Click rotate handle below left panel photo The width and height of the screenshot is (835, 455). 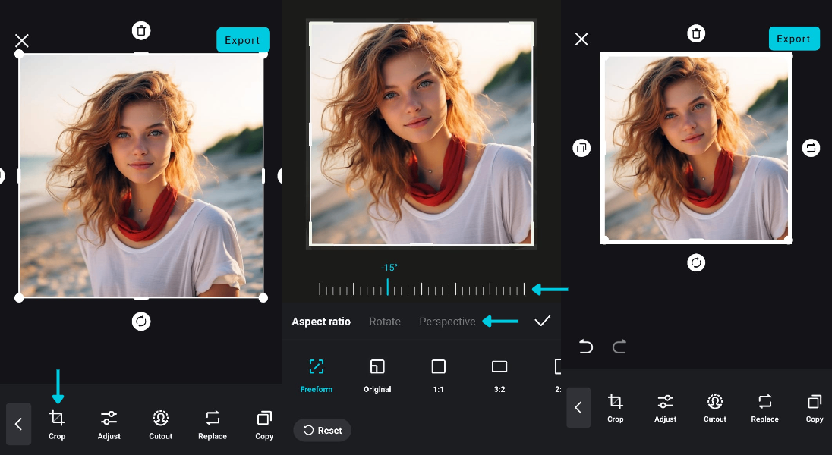pyautogui.click(x=141, y=321)
